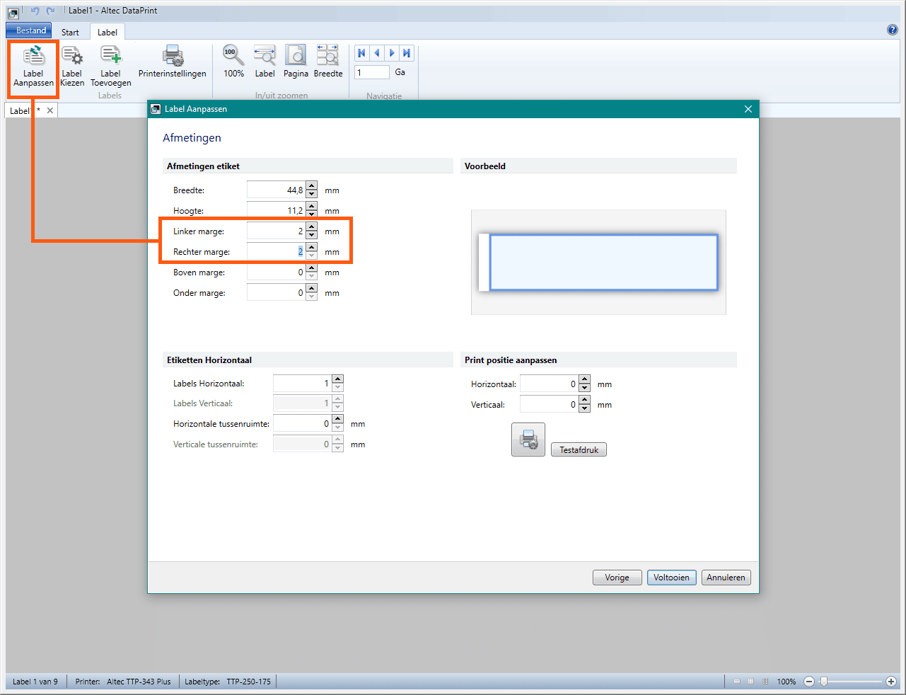The image size is (906, 695).
Task: Select the Label ribbon tab
Action: tap(108, 33)
